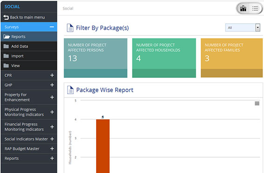Click the Number of Project Affected Persons card
This screenshot has width=264, height=173.
point(96,58)
